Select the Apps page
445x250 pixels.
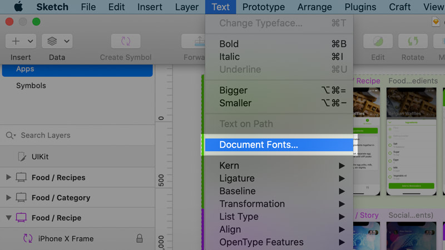[x=77, y=70]
